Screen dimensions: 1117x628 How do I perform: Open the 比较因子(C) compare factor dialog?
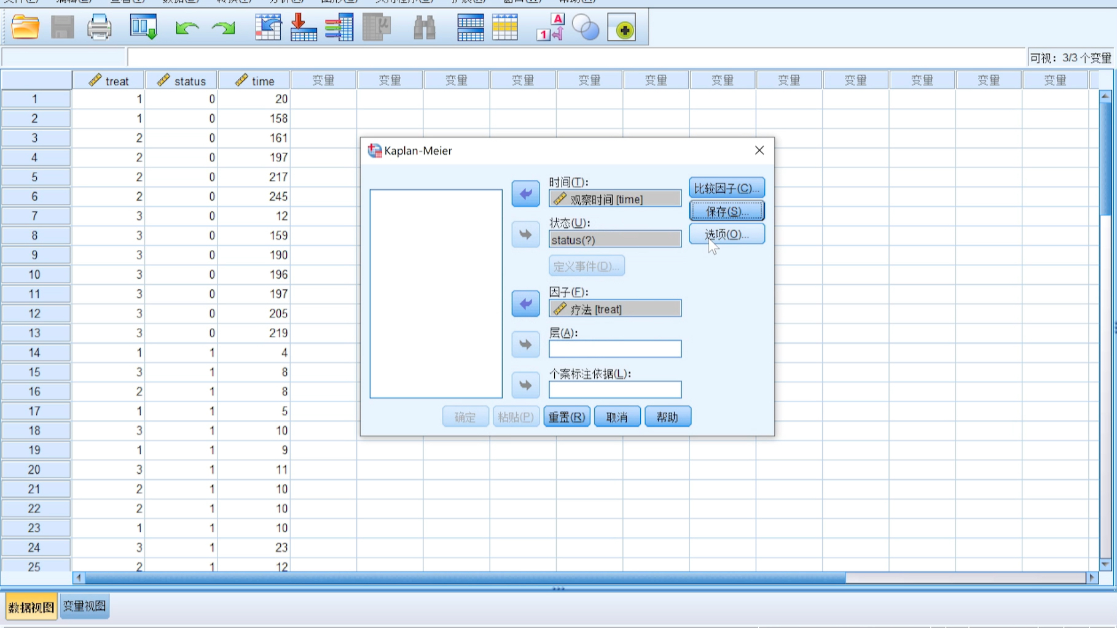point(727,188)
